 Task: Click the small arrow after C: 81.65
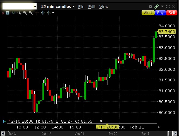point(101,121)
